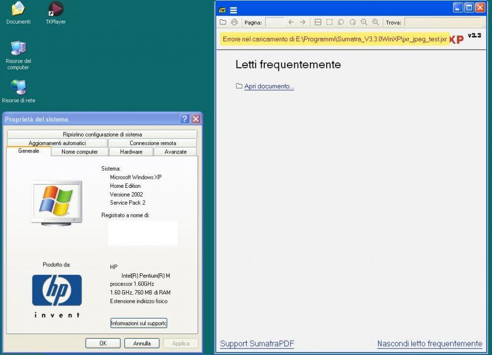Switch to the Nome computer tab
The image size is (492, 355).
(x=79, y=152)
